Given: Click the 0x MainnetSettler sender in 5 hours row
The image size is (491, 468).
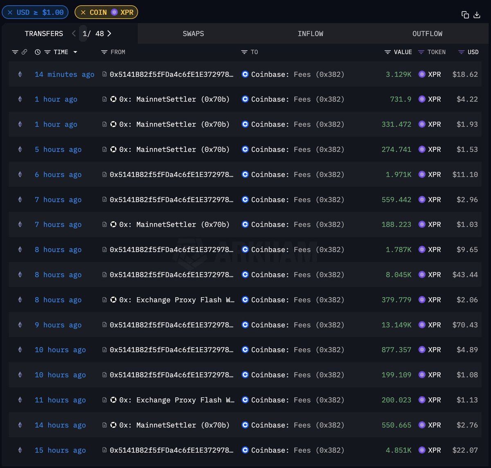Looking at the screenshot, I should 174,149.
